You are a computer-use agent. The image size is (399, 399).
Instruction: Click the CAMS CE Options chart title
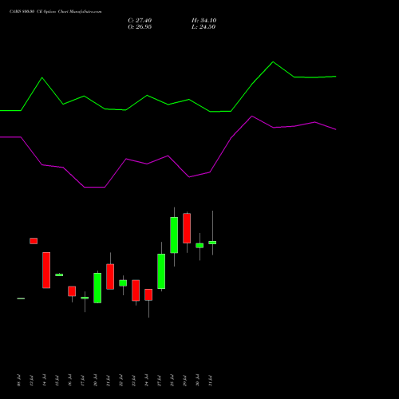pyautogui.click(x=55, y=12)
